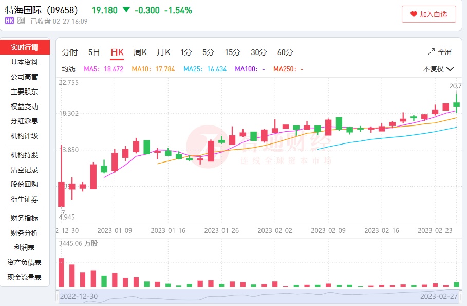467x306 pixels.
Task: Open 资产负债表 in the sidebar
Action: tap(25, 262)
